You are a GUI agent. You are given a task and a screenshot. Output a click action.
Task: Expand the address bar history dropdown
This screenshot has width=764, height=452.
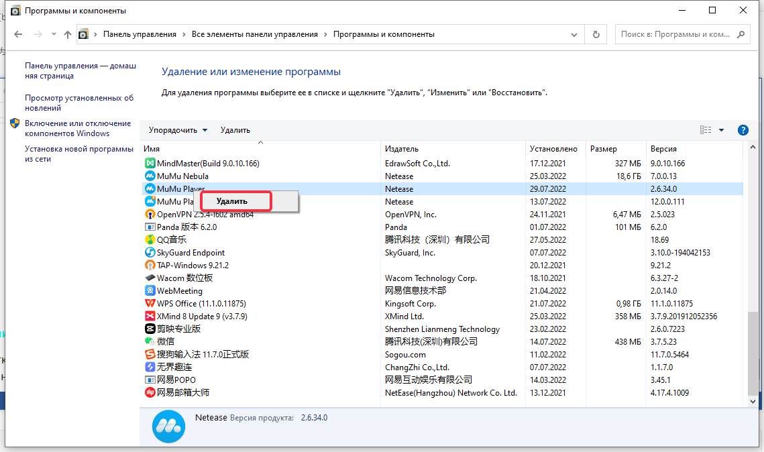574,35
